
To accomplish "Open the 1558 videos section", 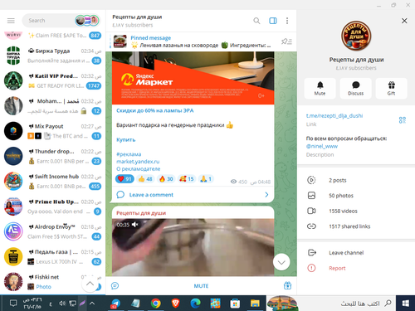I will tap(356, 211).
